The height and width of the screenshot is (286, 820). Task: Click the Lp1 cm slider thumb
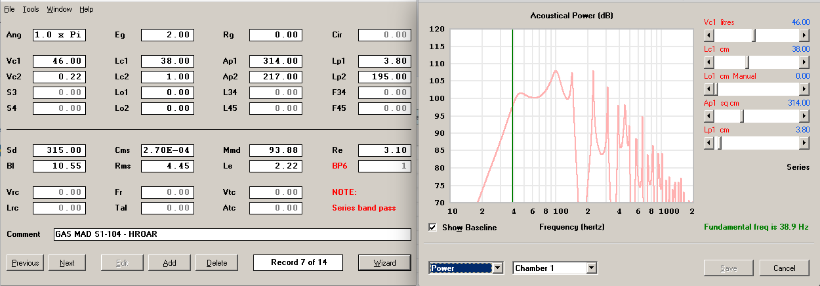[x=720, y=143]
